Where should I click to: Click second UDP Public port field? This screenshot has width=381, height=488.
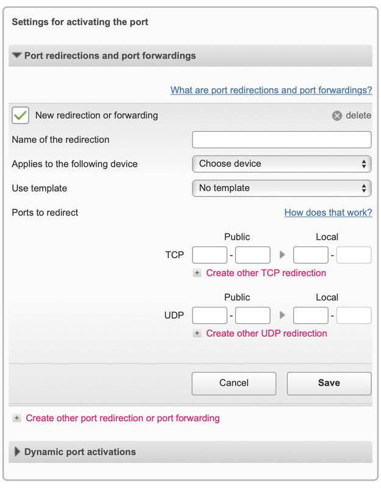click(252, 315)
